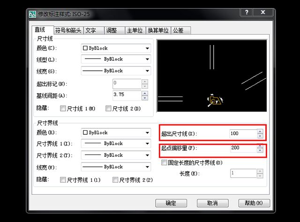Click the 帮助(H) button

[254, 203]
